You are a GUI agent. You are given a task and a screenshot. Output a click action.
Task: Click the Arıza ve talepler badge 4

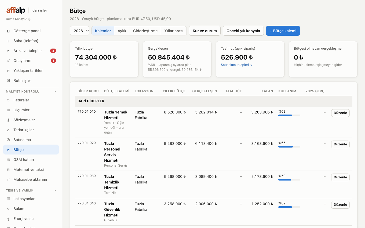(x=53, y=51)
